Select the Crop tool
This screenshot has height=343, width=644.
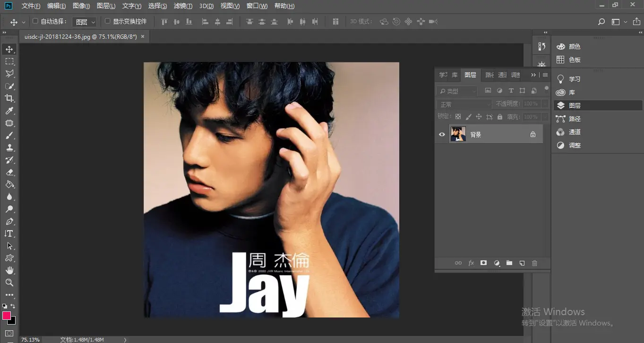point(9,98)
